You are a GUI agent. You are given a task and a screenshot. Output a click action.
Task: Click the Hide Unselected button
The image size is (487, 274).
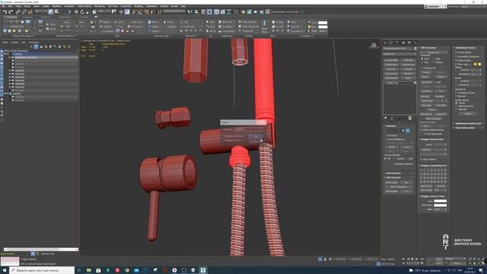point(434,119)
